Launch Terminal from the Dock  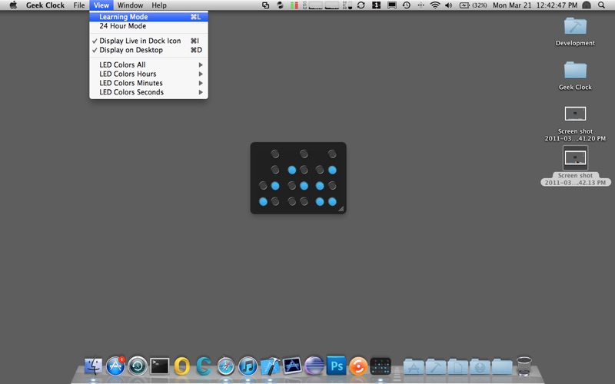point(160,366)
